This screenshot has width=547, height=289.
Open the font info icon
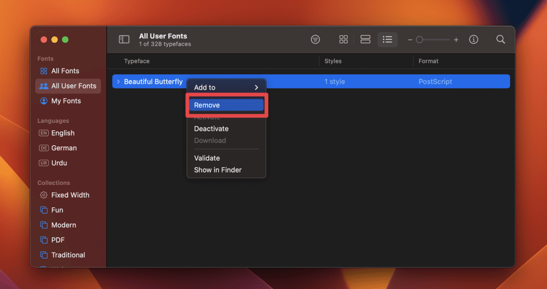pyautogui.click(x=473, y=40)
